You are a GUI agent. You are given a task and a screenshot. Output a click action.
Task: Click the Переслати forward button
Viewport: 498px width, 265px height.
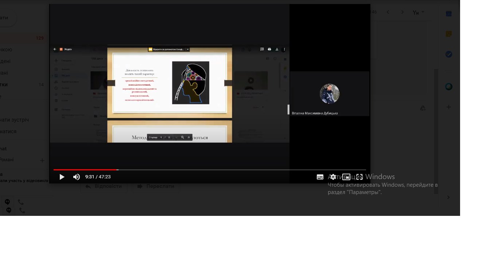coord(156,186)
